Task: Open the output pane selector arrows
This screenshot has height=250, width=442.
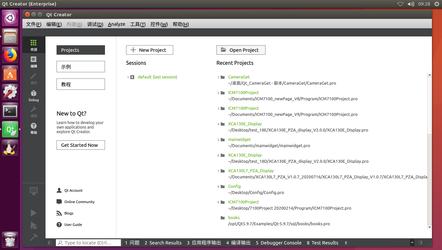Action: pos(346,243)
